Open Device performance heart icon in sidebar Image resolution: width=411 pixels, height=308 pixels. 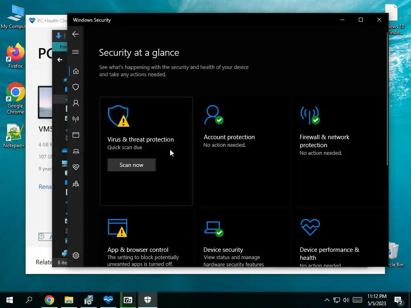point(76,167)
